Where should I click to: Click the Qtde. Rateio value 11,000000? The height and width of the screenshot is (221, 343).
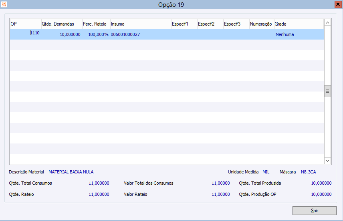pos(99,194)
